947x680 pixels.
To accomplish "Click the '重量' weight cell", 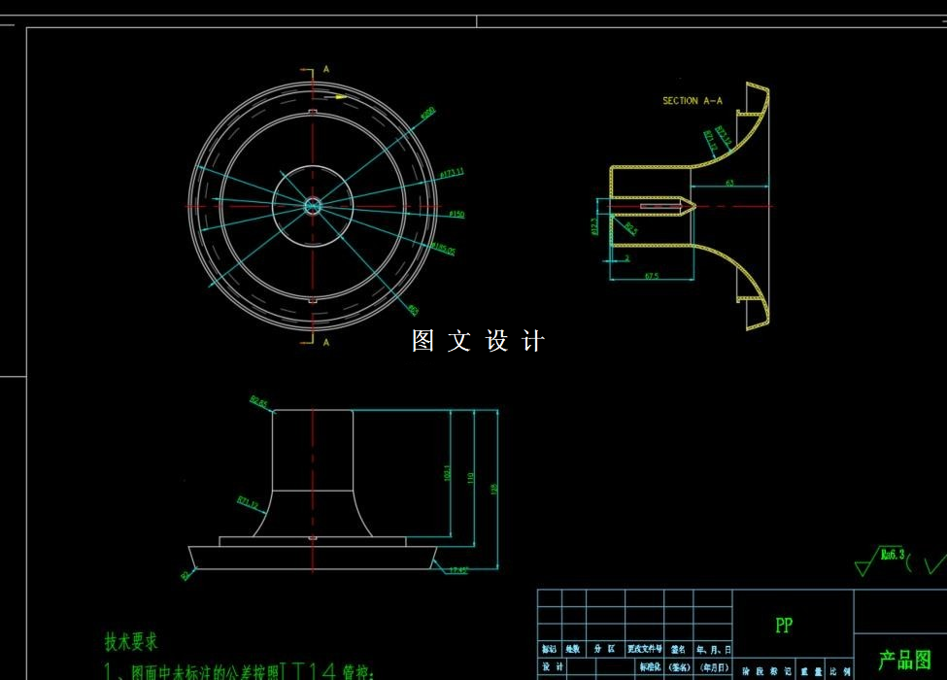I will (811, 671).
